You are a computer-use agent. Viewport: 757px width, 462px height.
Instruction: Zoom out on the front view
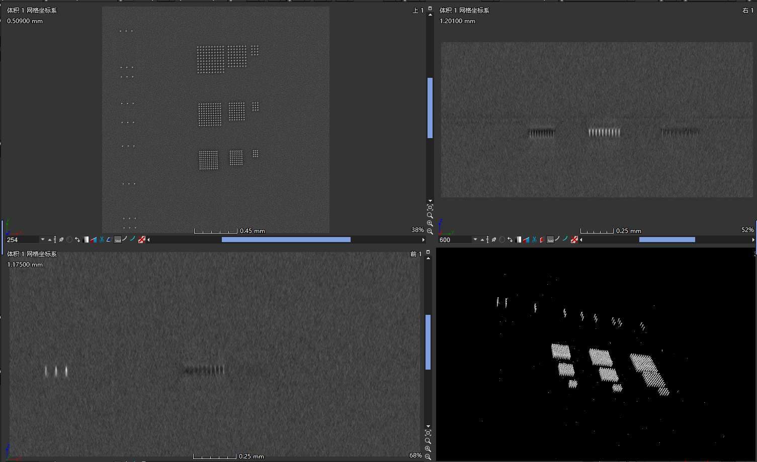pyautogui.click(x=428, y=456)
